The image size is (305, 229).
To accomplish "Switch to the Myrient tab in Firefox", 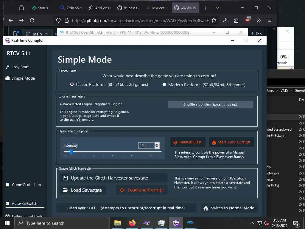I will click(x=157, y=8).
